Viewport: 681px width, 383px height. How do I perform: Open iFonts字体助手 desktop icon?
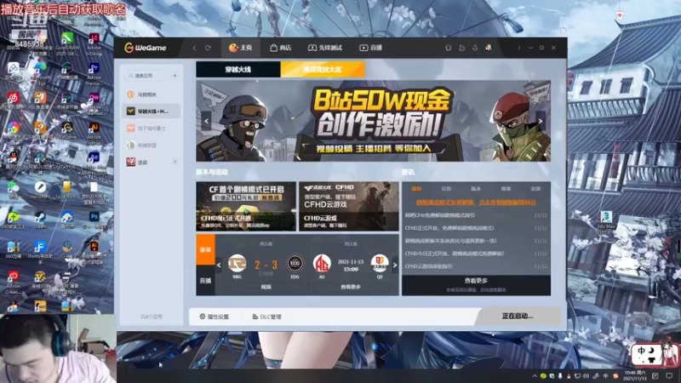40,252
